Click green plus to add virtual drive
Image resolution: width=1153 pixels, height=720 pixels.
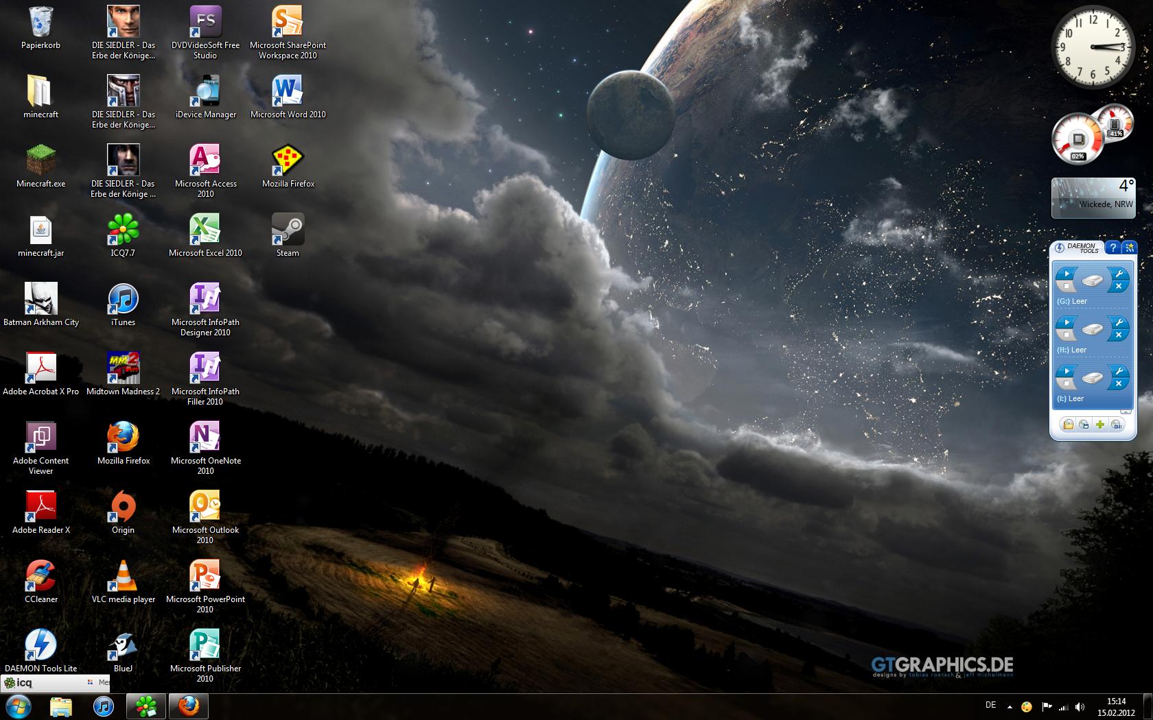pyautogui.click(x=1100, y=424)
